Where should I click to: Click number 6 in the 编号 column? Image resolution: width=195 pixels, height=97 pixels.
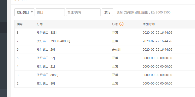click(17, 49)
